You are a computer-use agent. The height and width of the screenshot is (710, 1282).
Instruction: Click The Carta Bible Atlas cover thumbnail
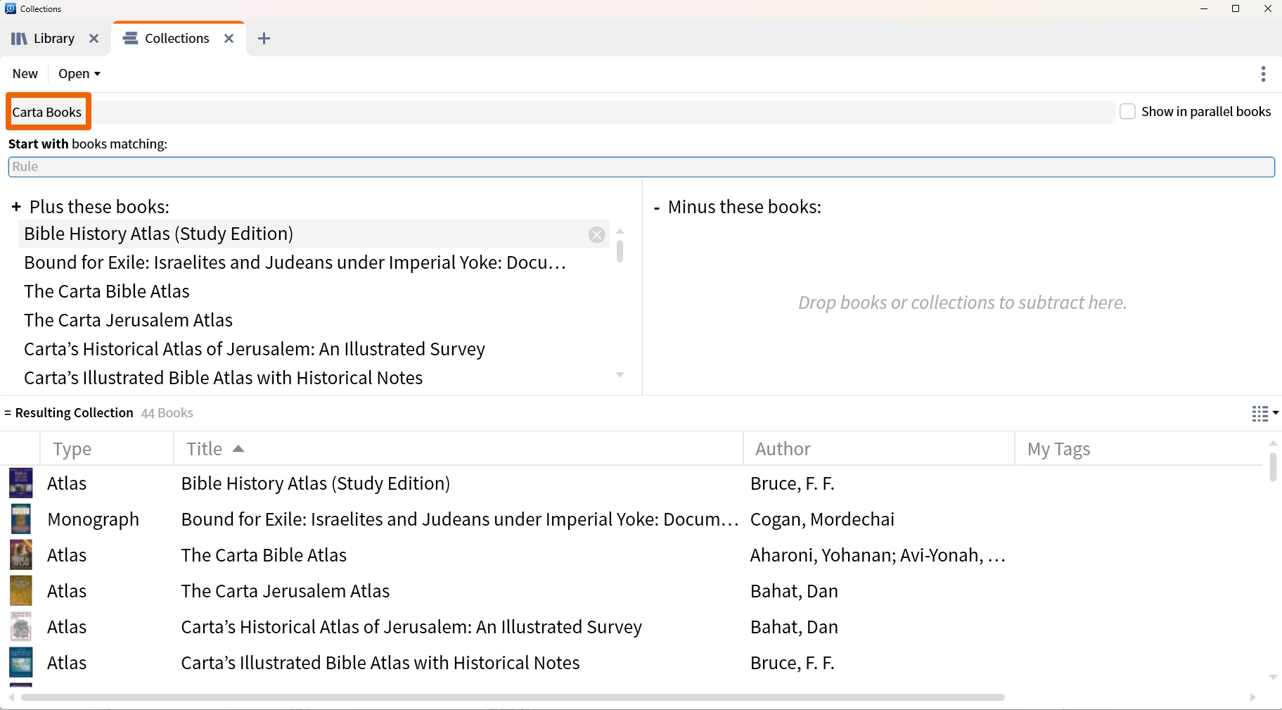pos(20,555)
